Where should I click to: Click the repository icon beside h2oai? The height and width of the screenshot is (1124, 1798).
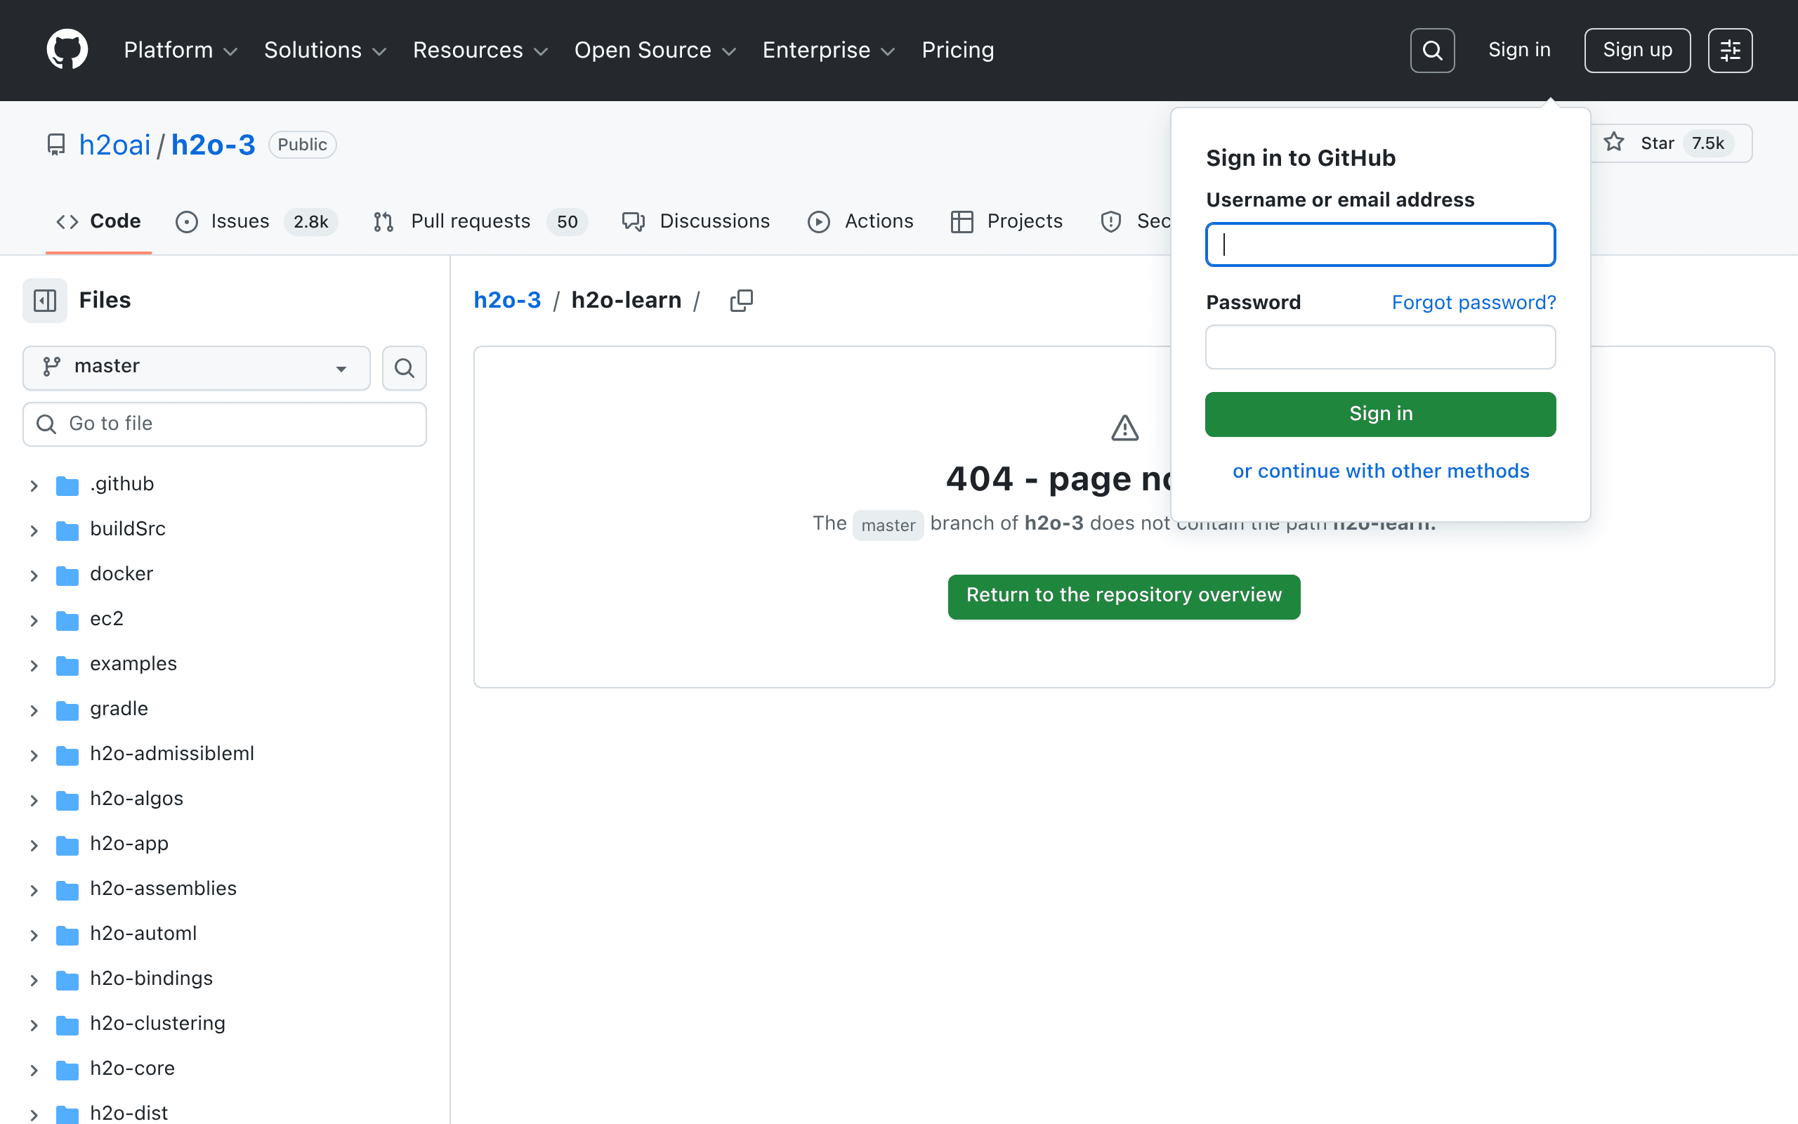[x=56, y=144]
